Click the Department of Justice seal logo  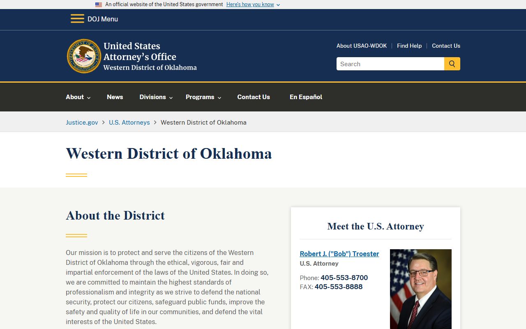(x=84, y=56)
